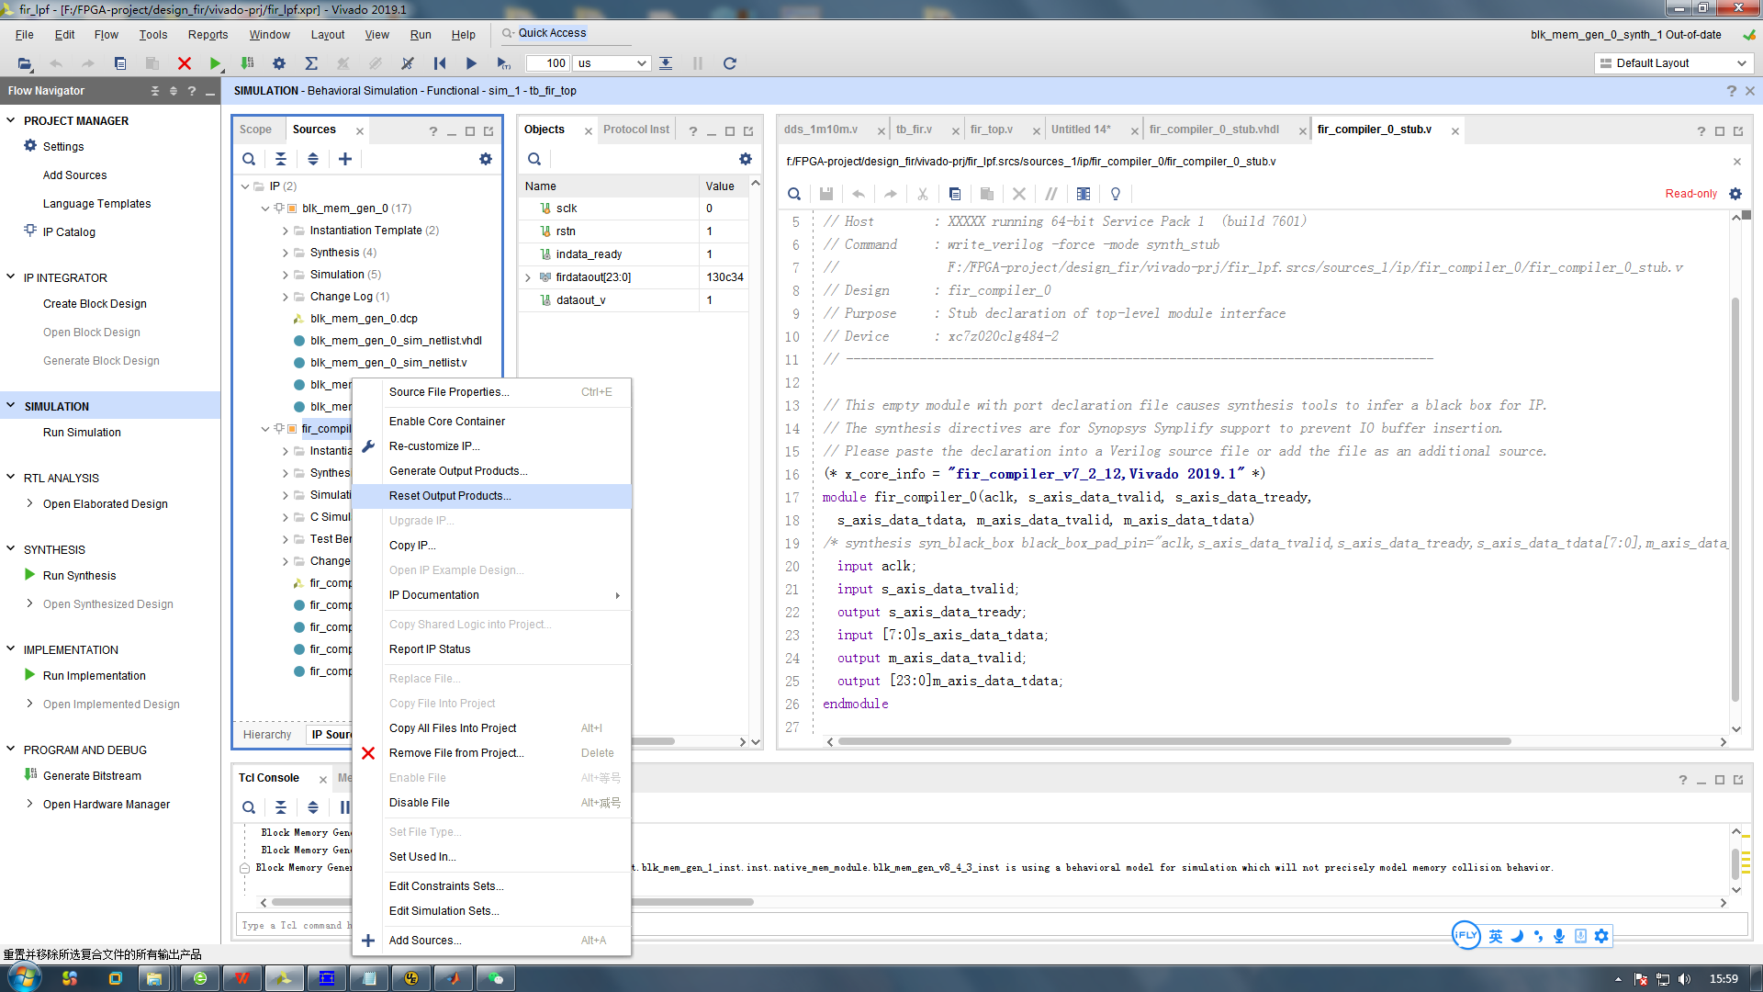Collapse all nodes using the Sources collapse icon
1763x992 pixels.
coord(281,159)
